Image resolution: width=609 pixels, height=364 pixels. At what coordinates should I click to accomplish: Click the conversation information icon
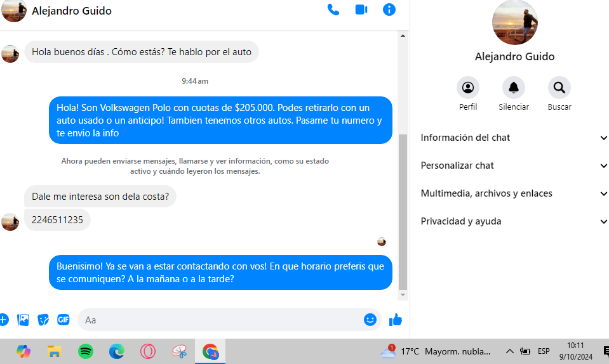click(389, 10)
